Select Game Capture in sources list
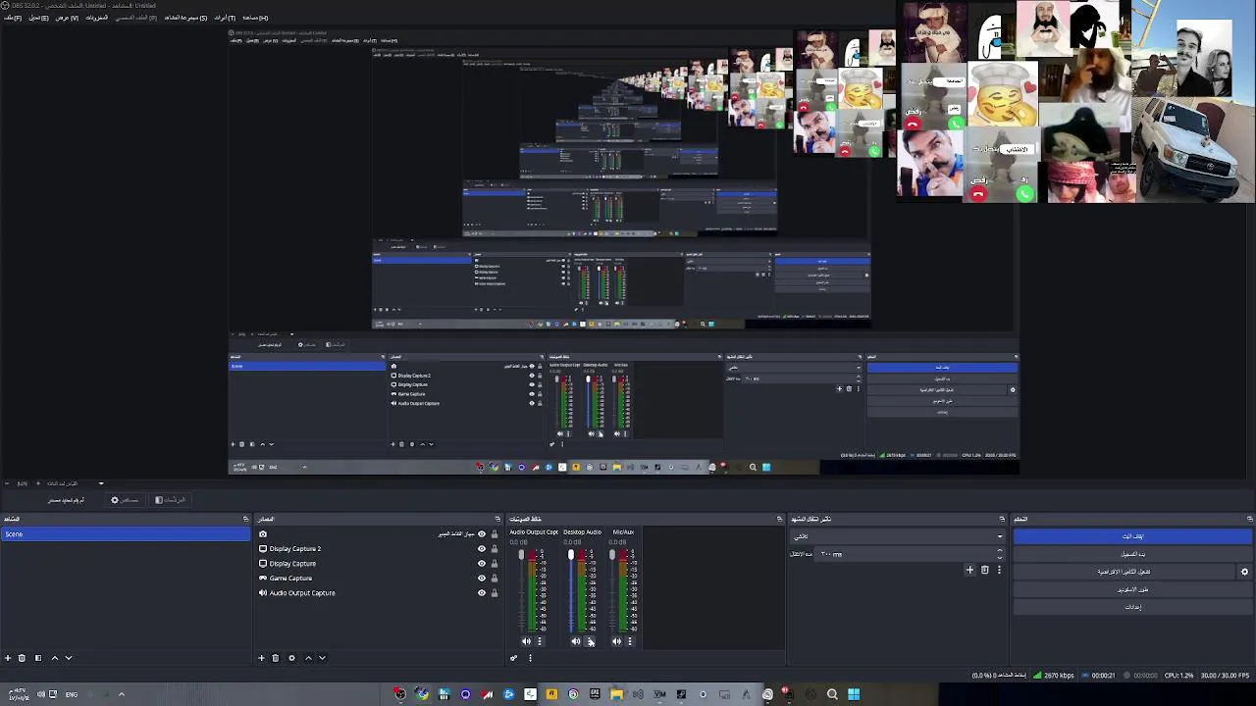This screenshot has width=1256, height=706. (290, 579)
